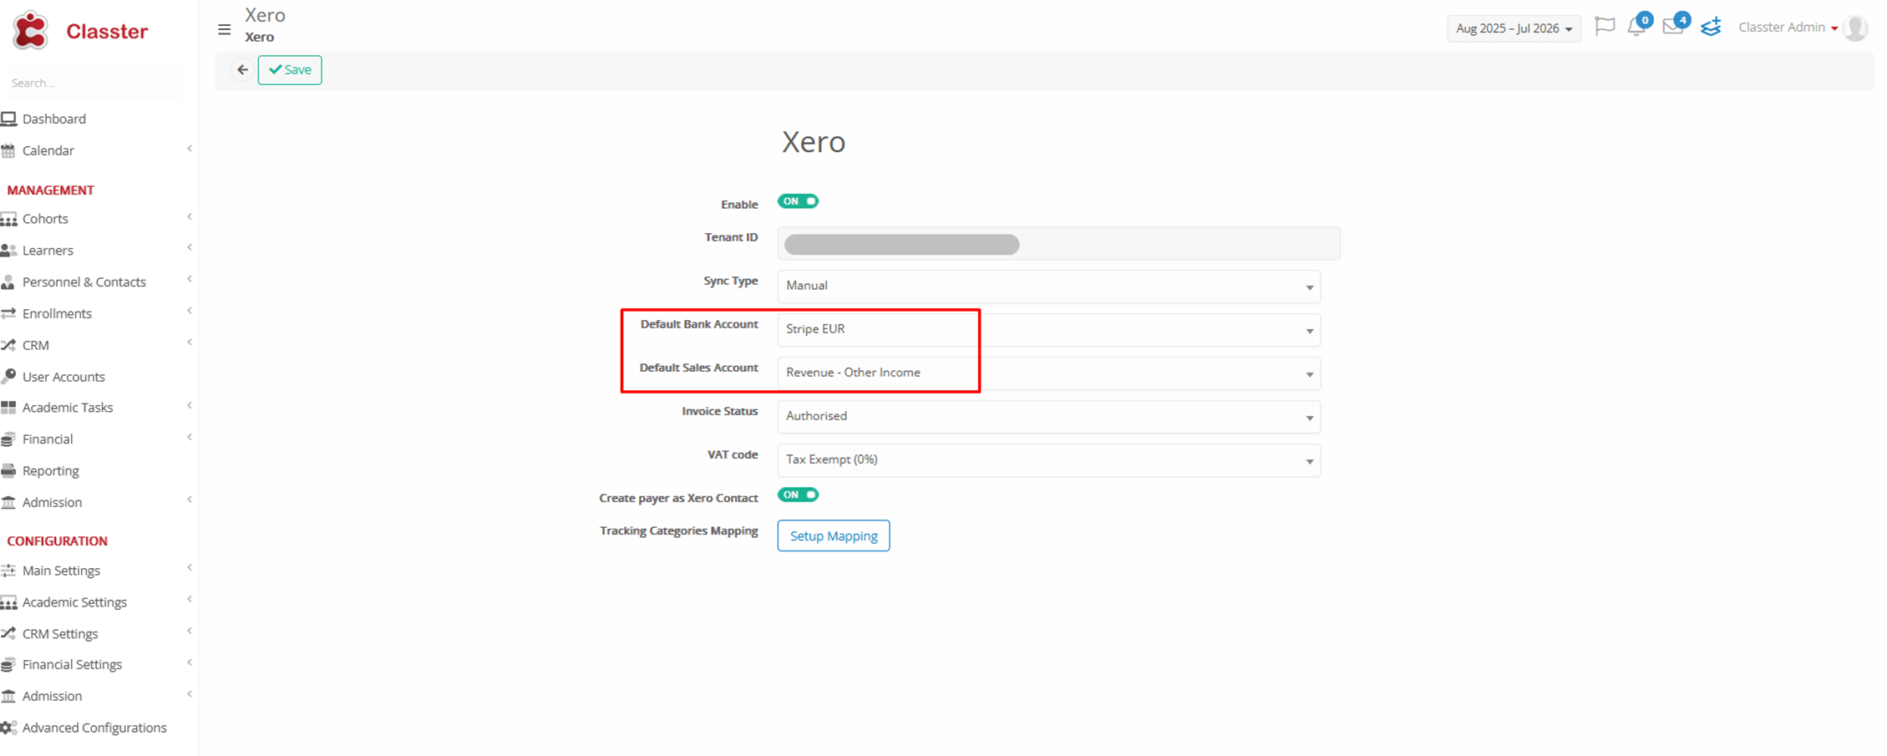The height and width of the screenshot is (756, 1887).
Task: Expand the Cohorts menu chevron
Action: click(190, 217)
